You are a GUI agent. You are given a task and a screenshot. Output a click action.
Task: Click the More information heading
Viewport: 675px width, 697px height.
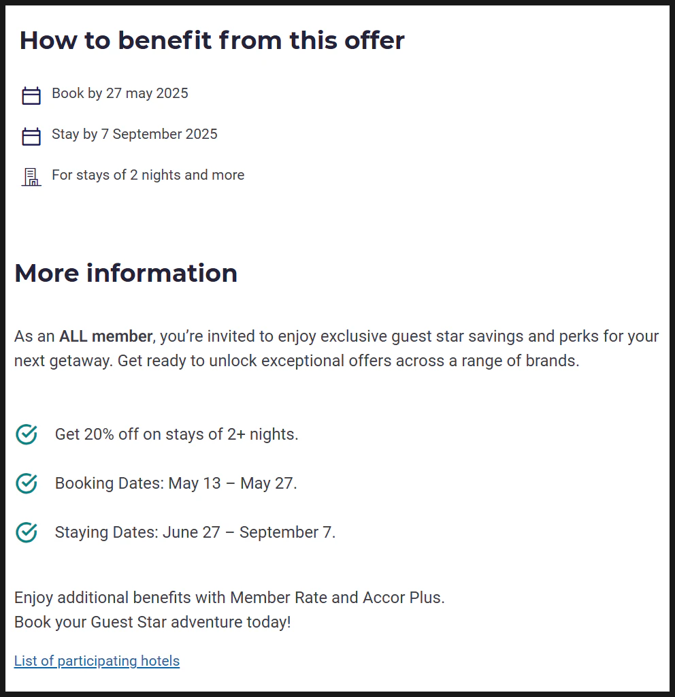126,273
